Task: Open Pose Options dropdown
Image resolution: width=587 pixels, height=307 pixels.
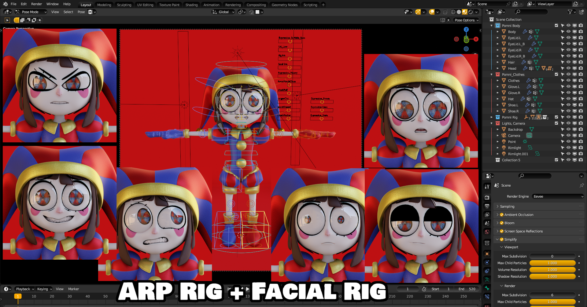Action: point(466,20)
